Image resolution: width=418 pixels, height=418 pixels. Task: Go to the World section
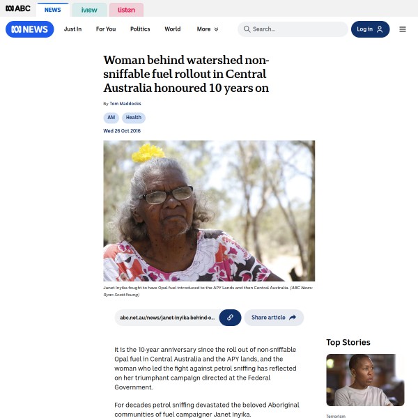point(173,29)
